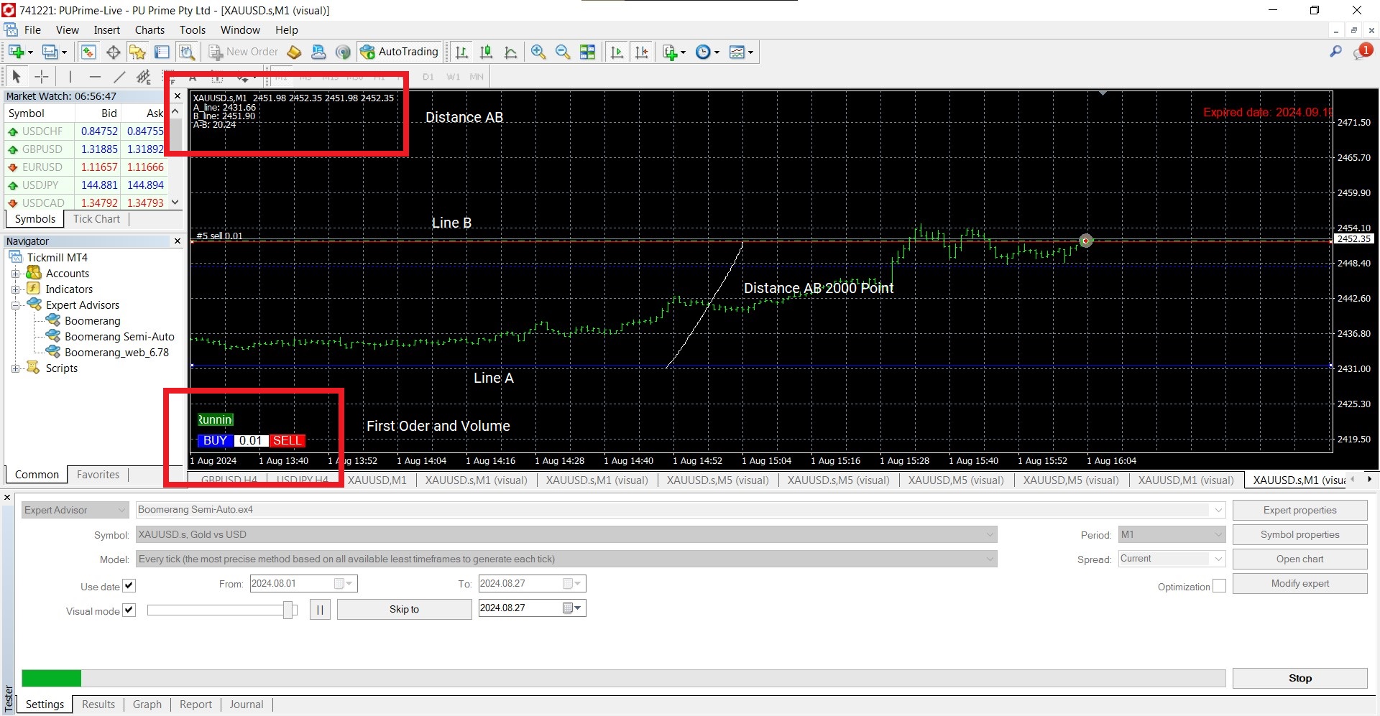Pause the visual test playback
Screen dimensions: 1380x716
click(x=320, y=609)
